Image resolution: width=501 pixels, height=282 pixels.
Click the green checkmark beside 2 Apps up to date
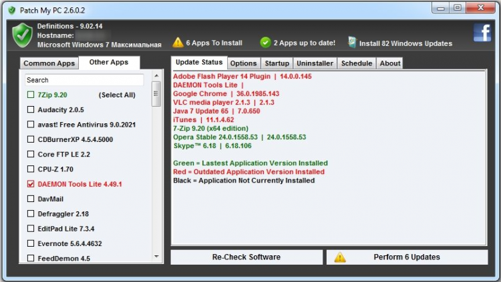pos(265,43)
